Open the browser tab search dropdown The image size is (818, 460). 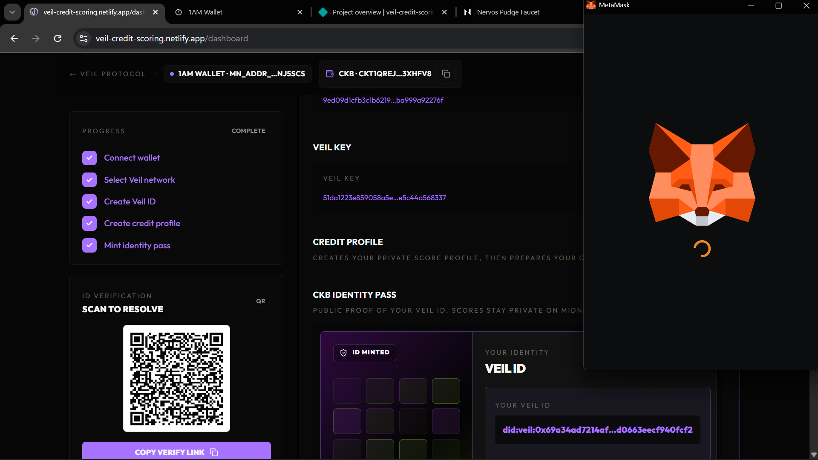[x=12, y=12]
